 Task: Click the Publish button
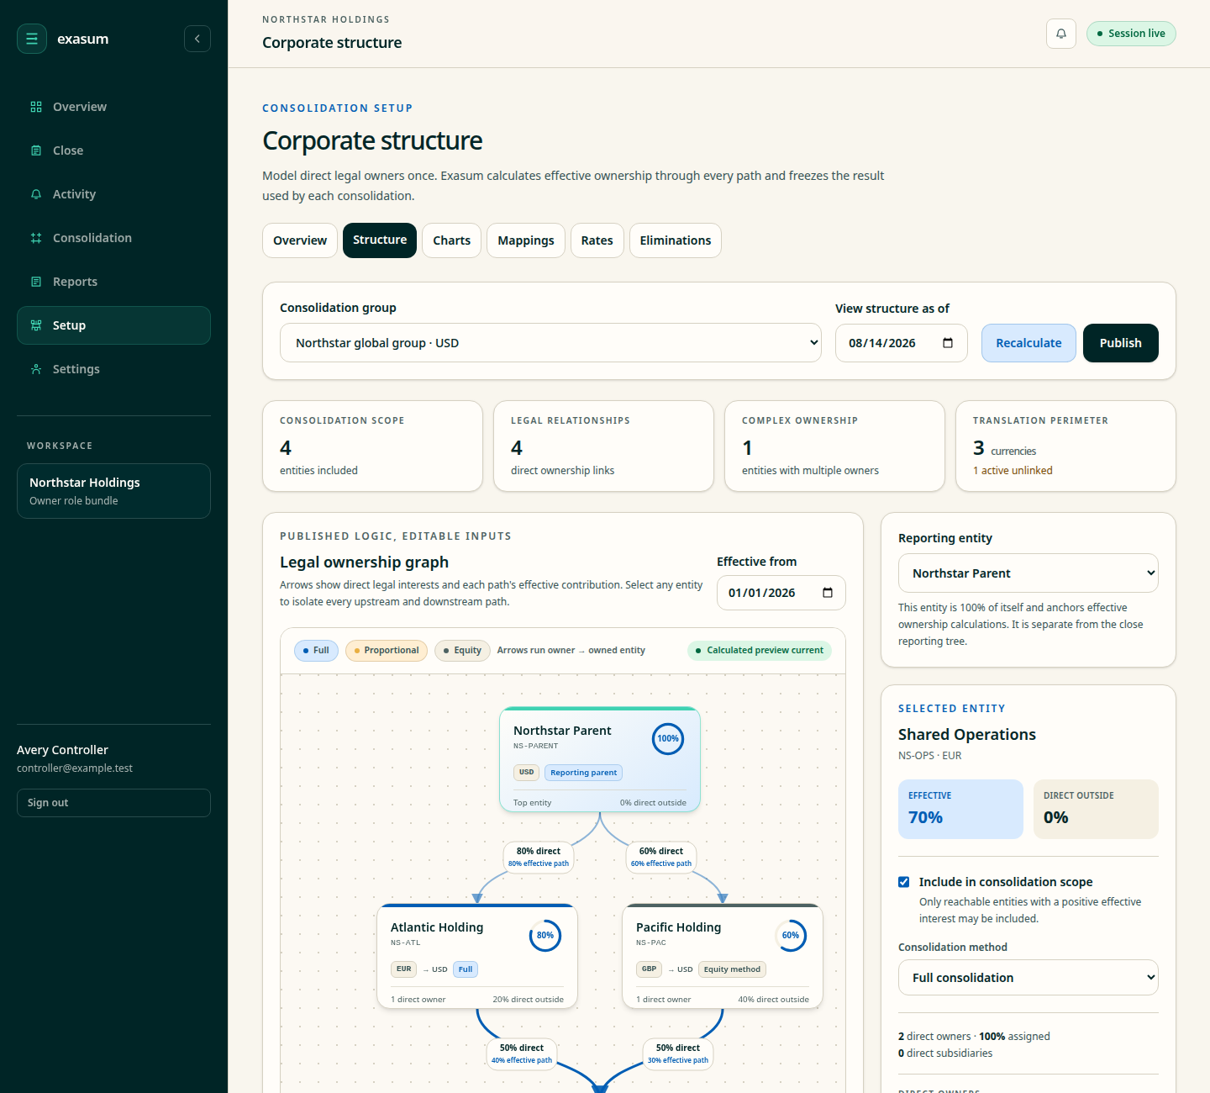pos(1121,343)
